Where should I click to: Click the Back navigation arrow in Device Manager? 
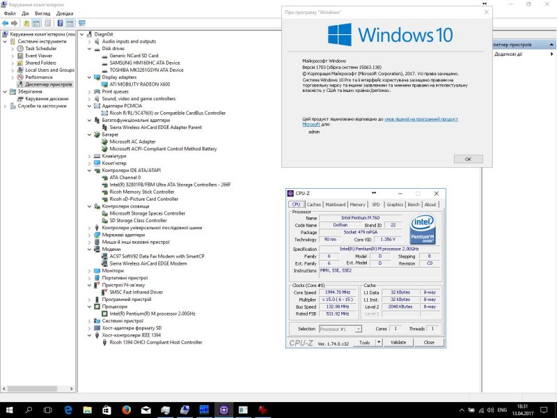[x=6, y=23]
